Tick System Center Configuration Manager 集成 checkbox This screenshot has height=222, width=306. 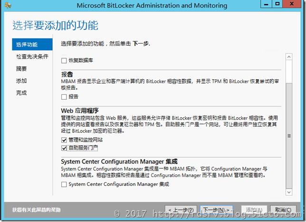(64, 185)
